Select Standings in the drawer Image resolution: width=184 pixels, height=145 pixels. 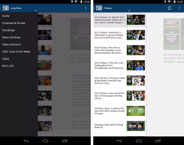tap(19, 30)
